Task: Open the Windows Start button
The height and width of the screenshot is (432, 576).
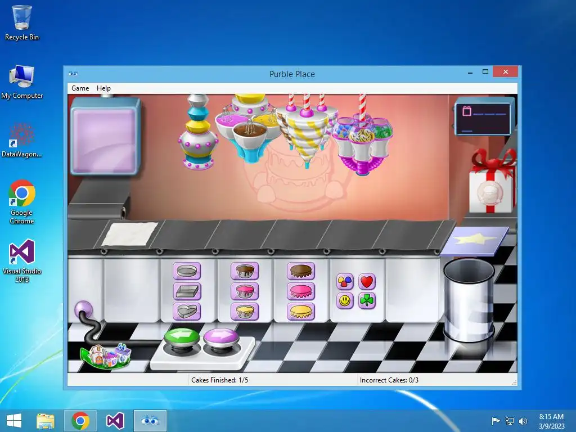Action: coord(14,421)
